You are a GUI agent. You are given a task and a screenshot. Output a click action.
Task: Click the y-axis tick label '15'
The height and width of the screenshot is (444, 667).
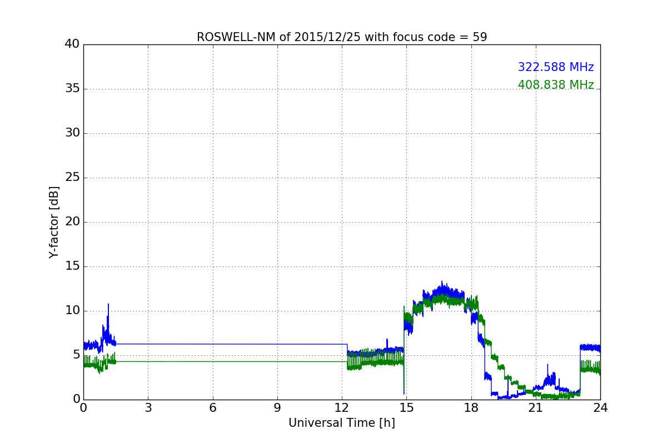click(x=72, y=266)
